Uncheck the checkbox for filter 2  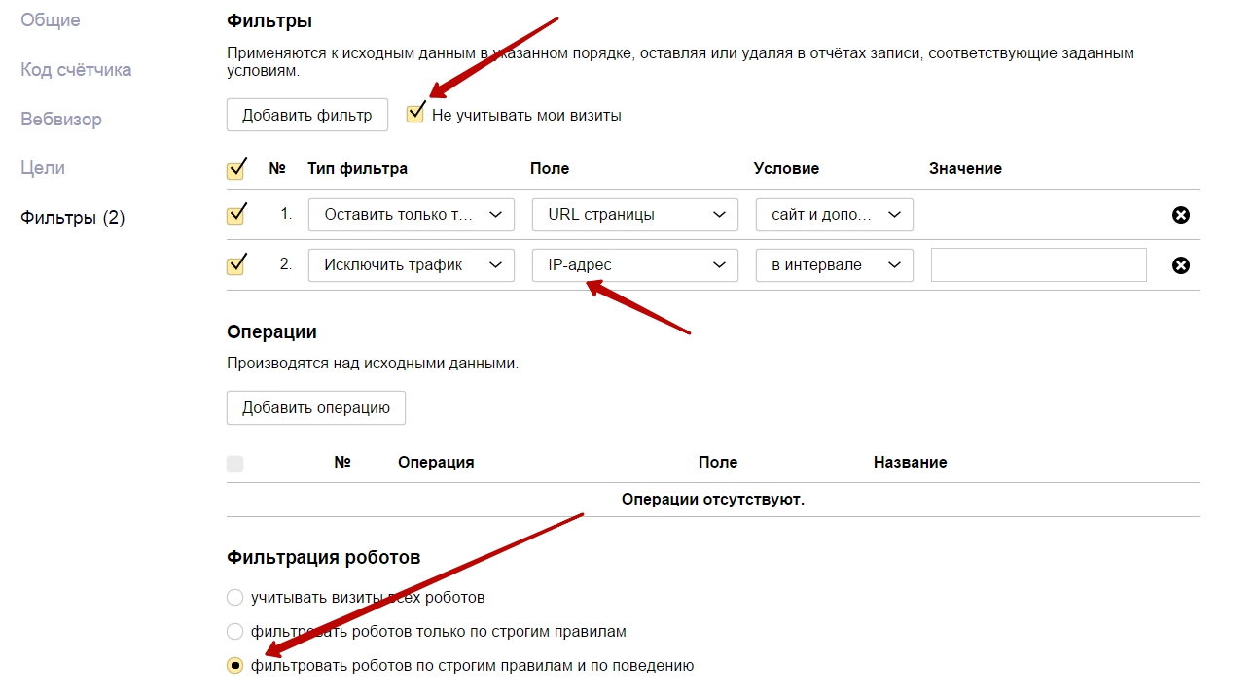point(235,264)
